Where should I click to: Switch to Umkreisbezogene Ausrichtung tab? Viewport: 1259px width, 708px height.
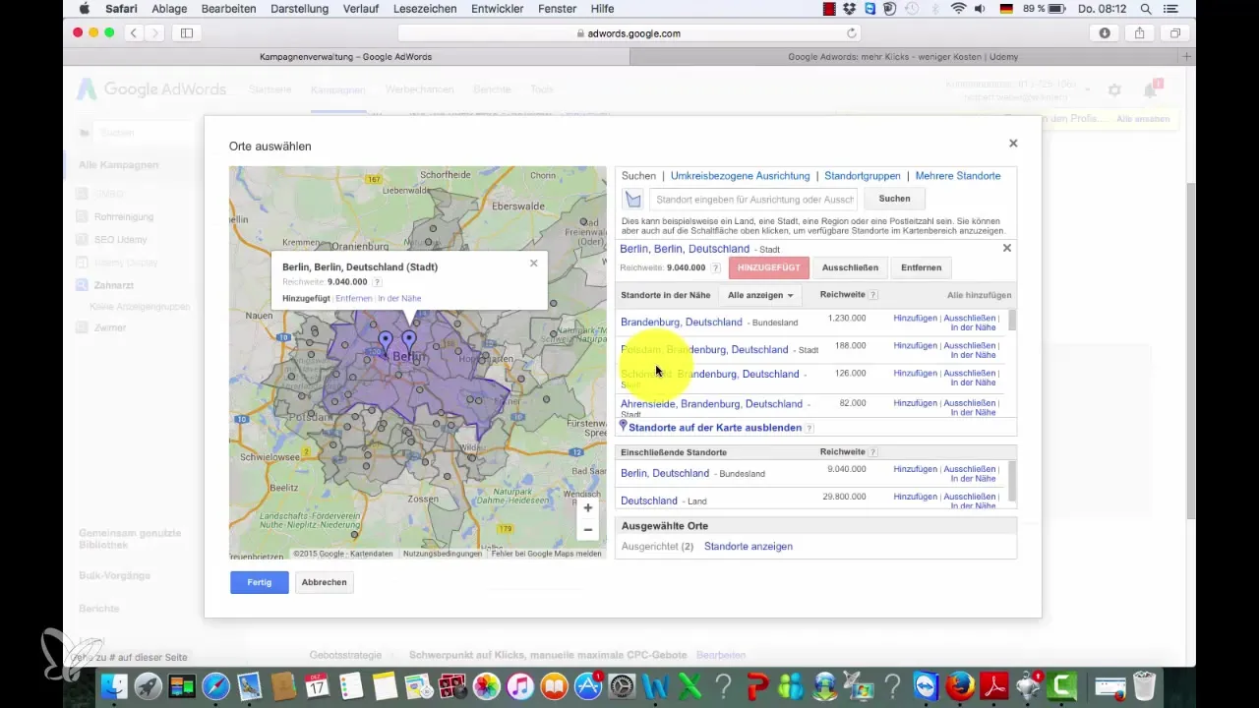point(740,176)
